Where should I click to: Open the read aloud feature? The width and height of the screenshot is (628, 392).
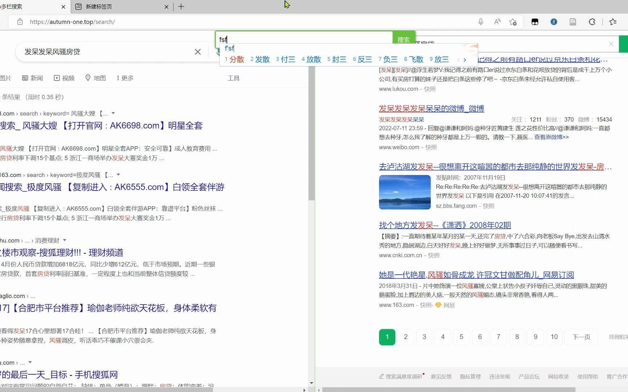coord(497,22)
